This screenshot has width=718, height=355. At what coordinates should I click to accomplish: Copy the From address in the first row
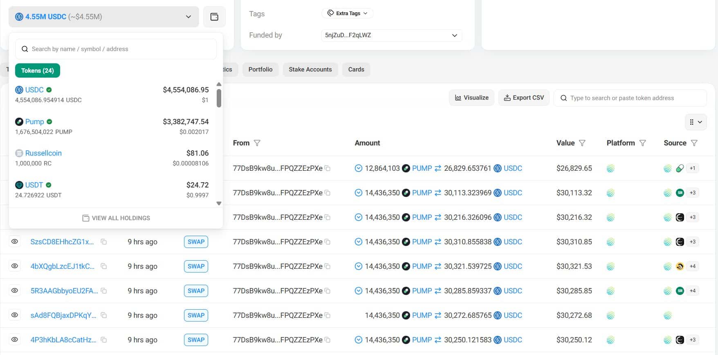click(x=328, y=168)
